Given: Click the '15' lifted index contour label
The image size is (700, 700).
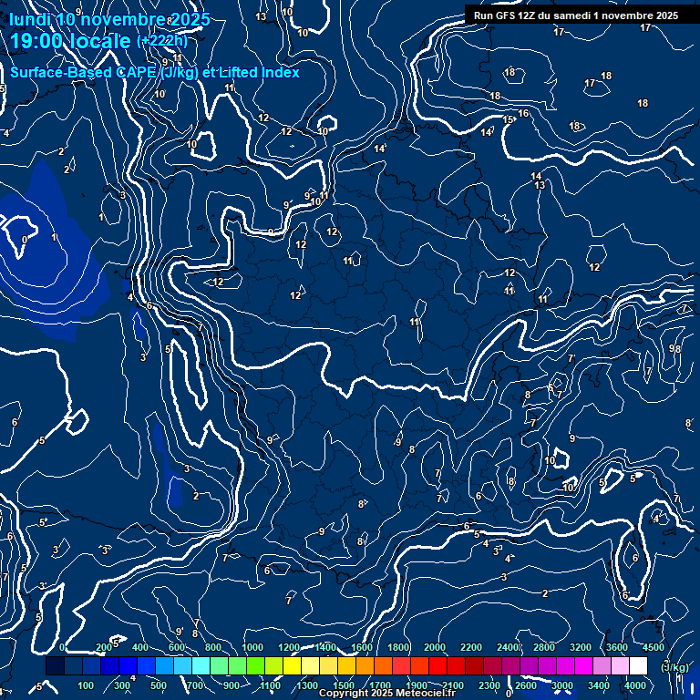Looking at the screenshot, I should click(x=508, y=119).
